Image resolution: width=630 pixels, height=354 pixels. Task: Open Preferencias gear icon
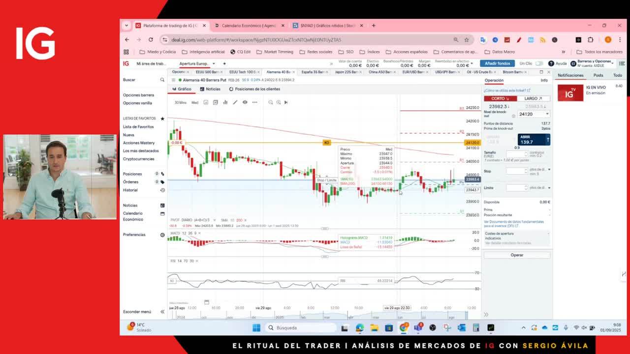pyautogui.click(x=162, y=235)
